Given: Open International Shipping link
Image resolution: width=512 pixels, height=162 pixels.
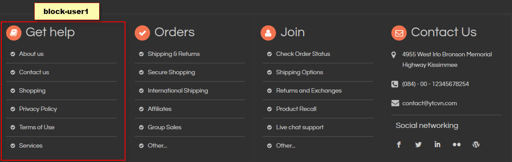Looking at the screenshot, I should click(178, 91).
